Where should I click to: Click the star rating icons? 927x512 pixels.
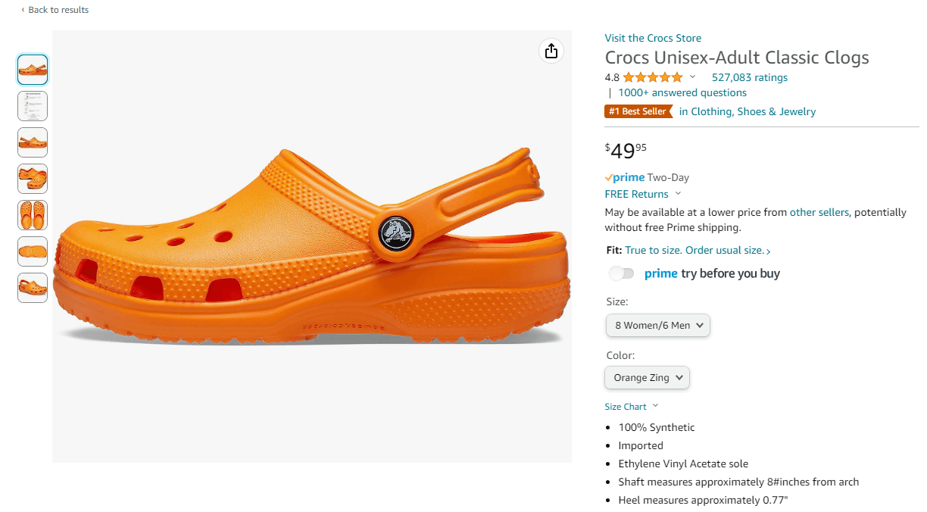[x=653, y=77]
